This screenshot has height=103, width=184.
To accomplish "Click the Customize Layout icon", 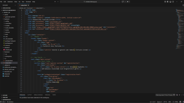I will [x=165, y=2].
